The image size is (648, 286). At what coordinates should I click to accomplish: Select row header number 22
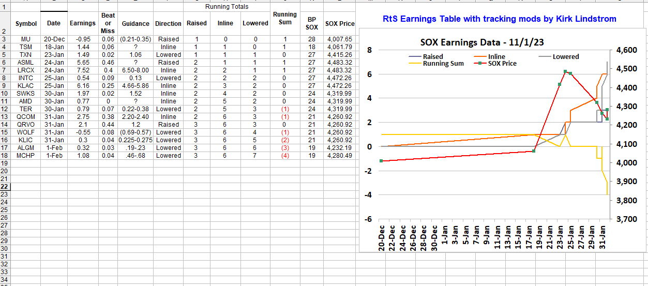[x=5, y=187]
